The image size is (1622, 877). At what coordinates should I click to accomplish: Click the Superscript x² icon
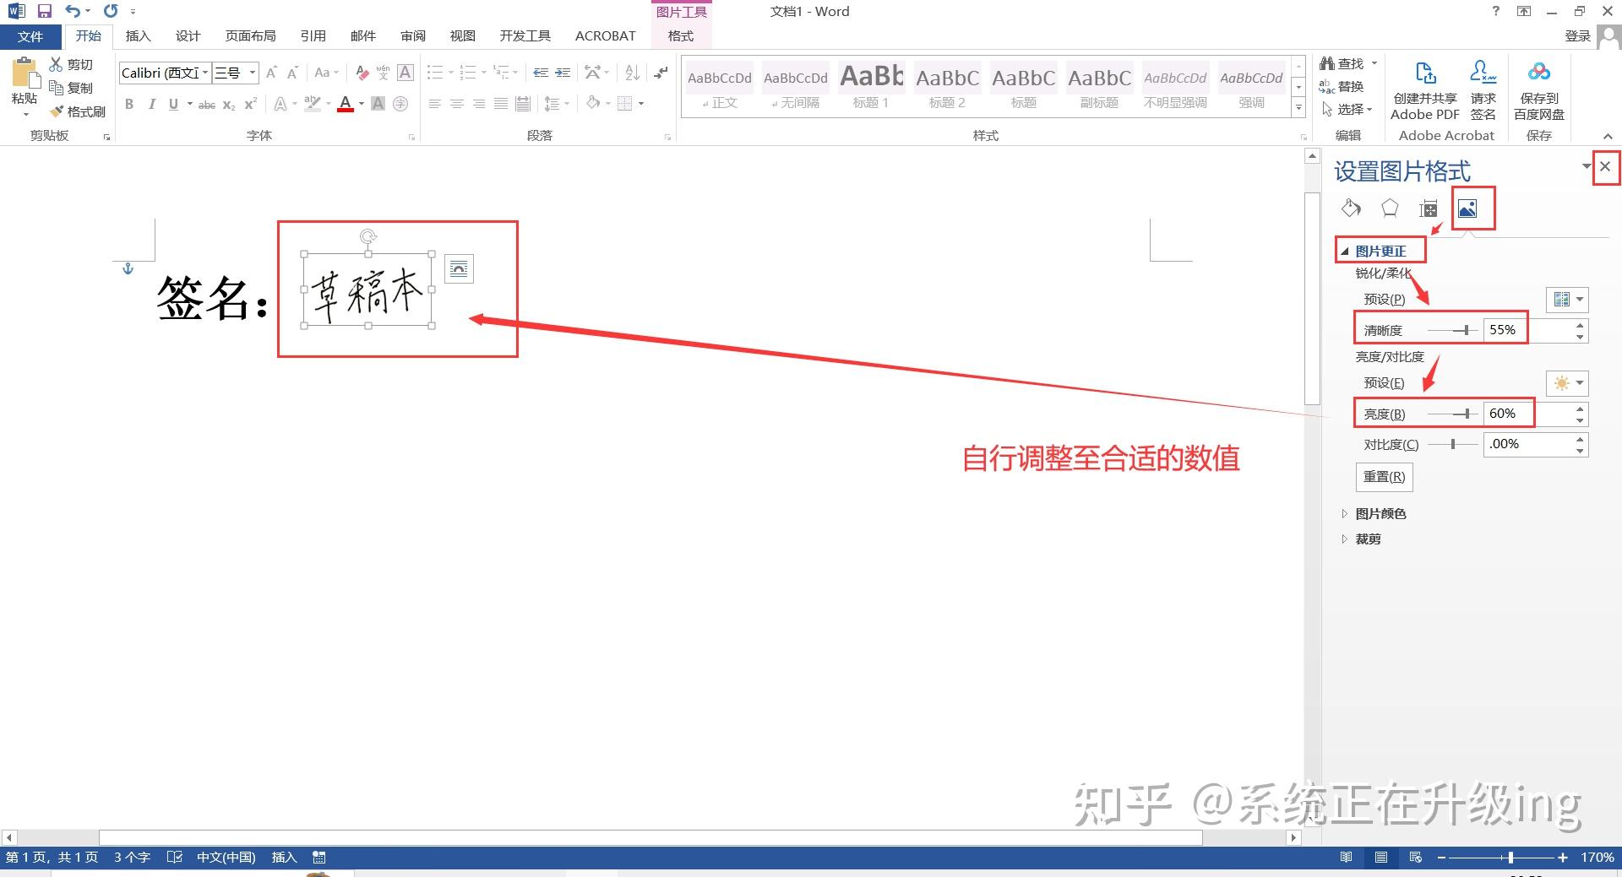[x=250, y=104]
